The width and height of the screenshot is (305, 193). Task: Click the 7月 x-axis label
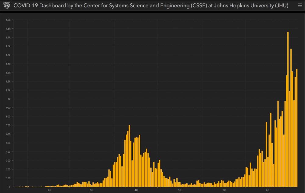(268, 190)
